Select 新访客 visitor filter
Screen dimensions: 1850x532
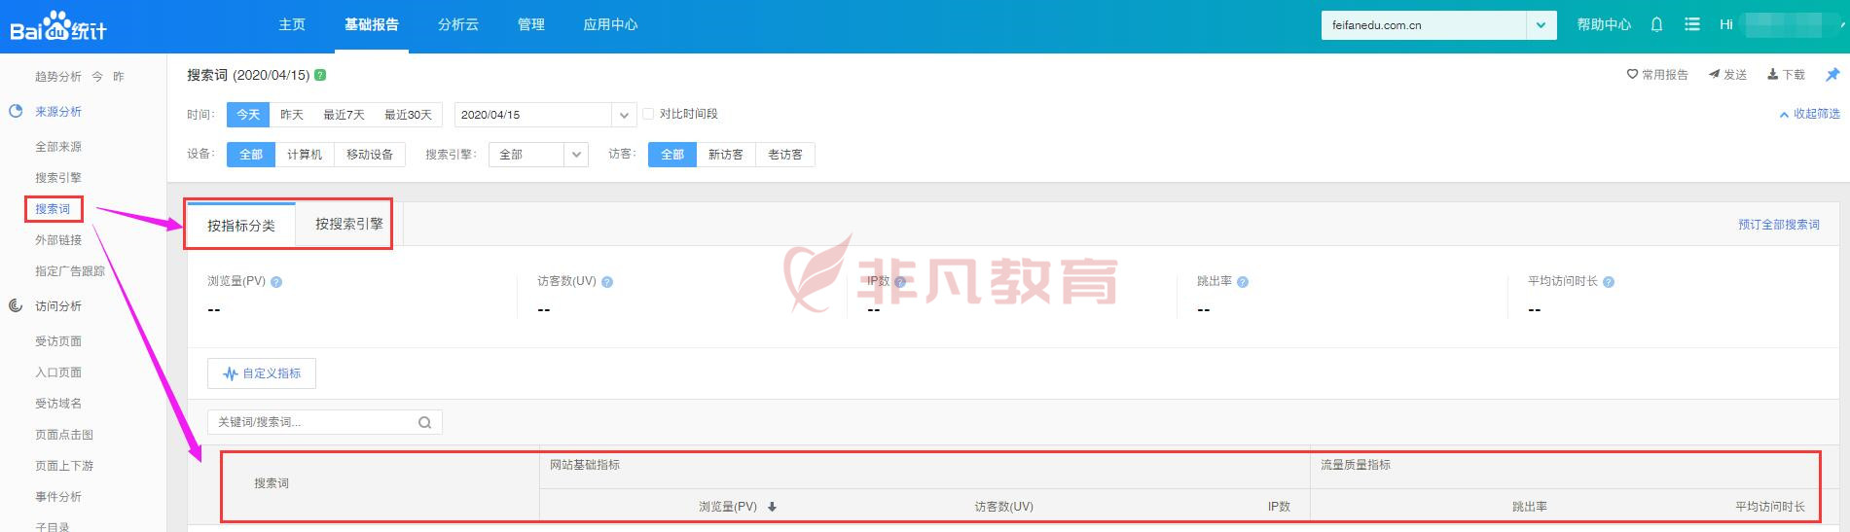[x=726, y=155]
